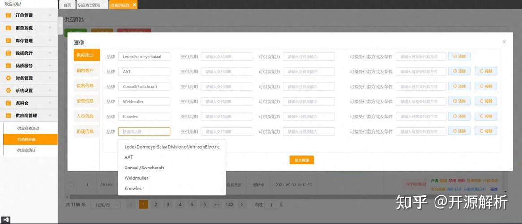Open the 设备信息 tab in dialog
This screenshot has height=224, width=522.
click(x=86, y=86)
